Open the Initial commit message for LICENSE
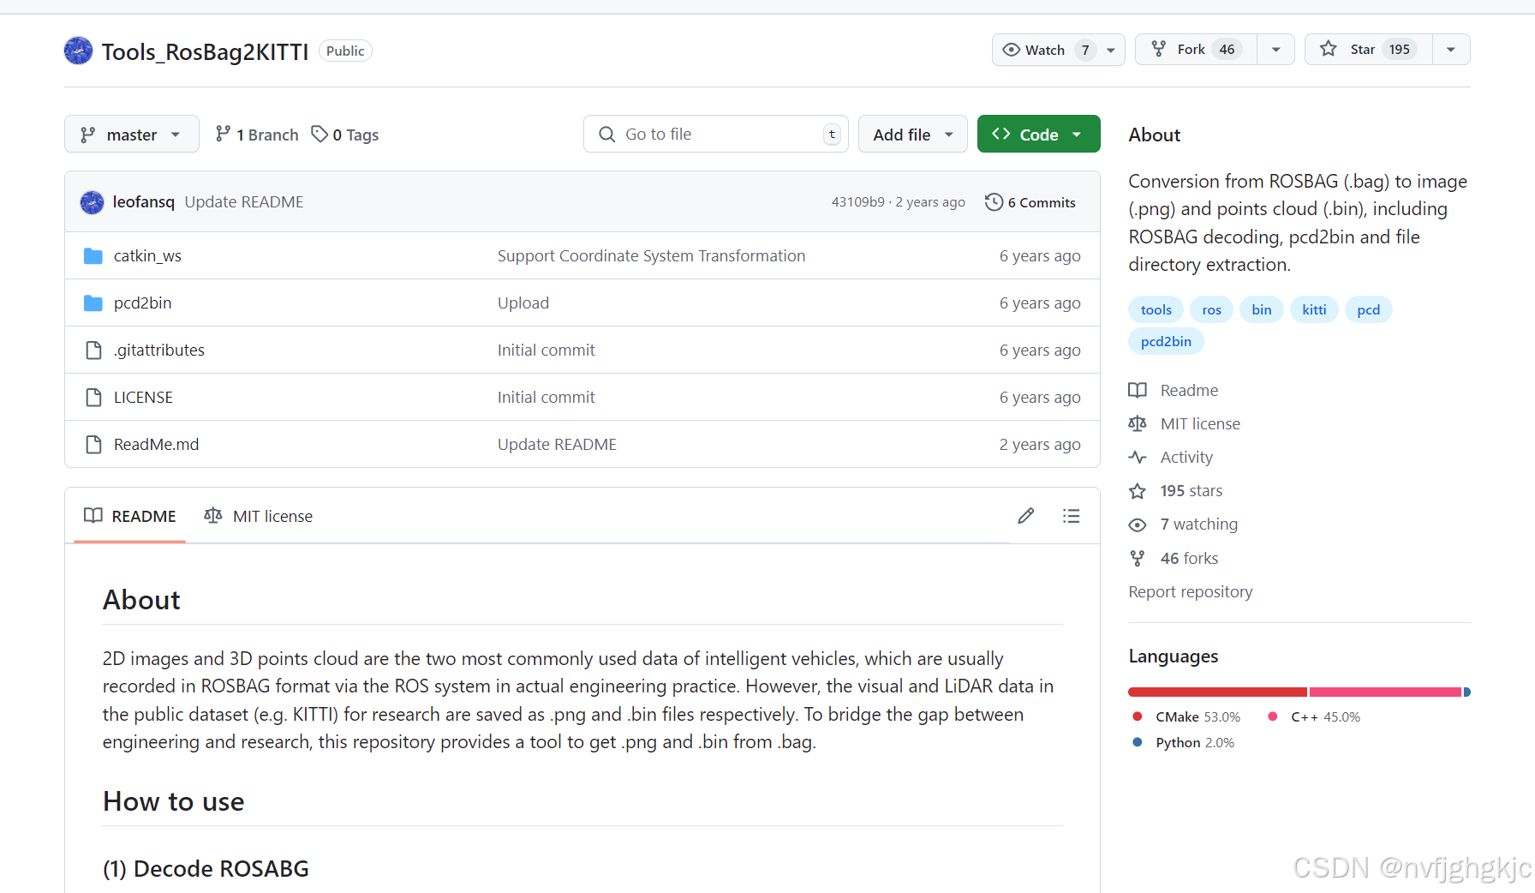The height and width of the screenshot is (893, 1535). (x=546, y=398)
